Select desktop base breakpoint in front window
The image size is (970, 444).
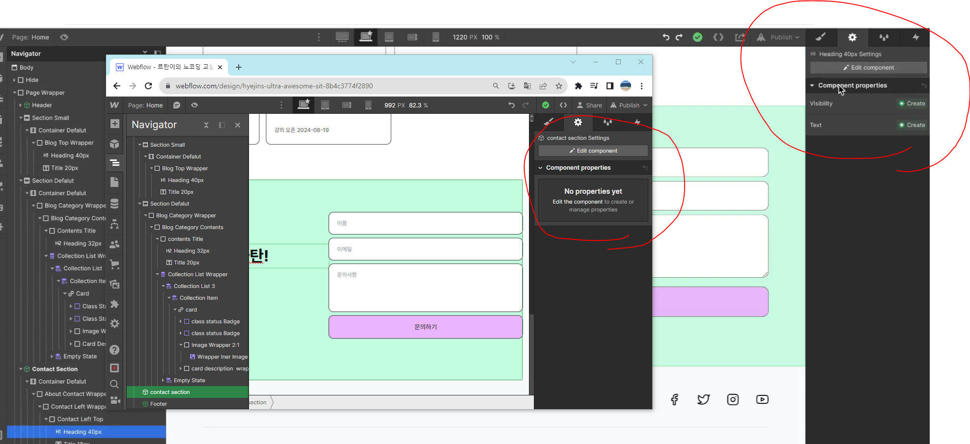[304, 104]
